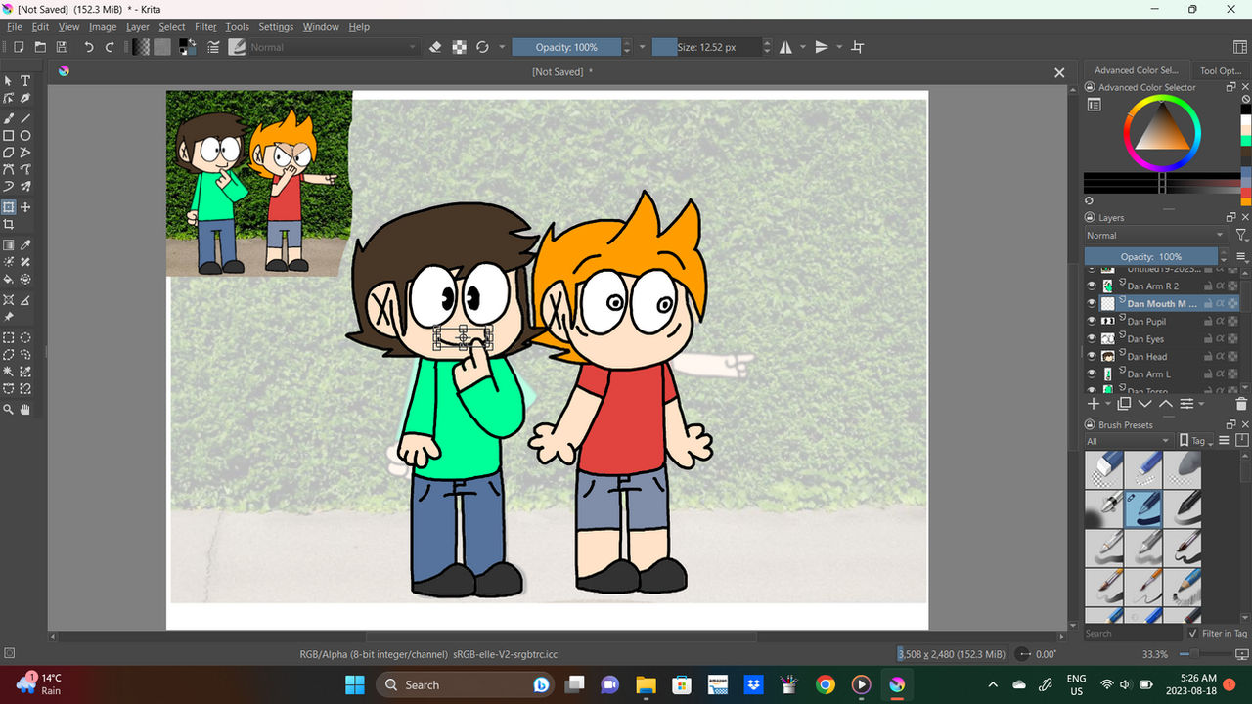
Task: Delete the selected layer with trash icon
Action: [1241, 404]
